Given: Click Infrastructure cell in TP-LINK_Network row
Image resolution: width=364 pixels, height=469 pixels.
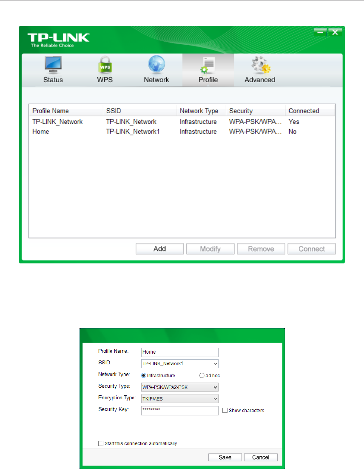Looking at the screenshot, I should [198, 122].
